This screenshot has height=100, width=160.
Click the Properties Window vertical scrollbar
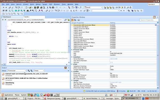(x=158, y=55)
